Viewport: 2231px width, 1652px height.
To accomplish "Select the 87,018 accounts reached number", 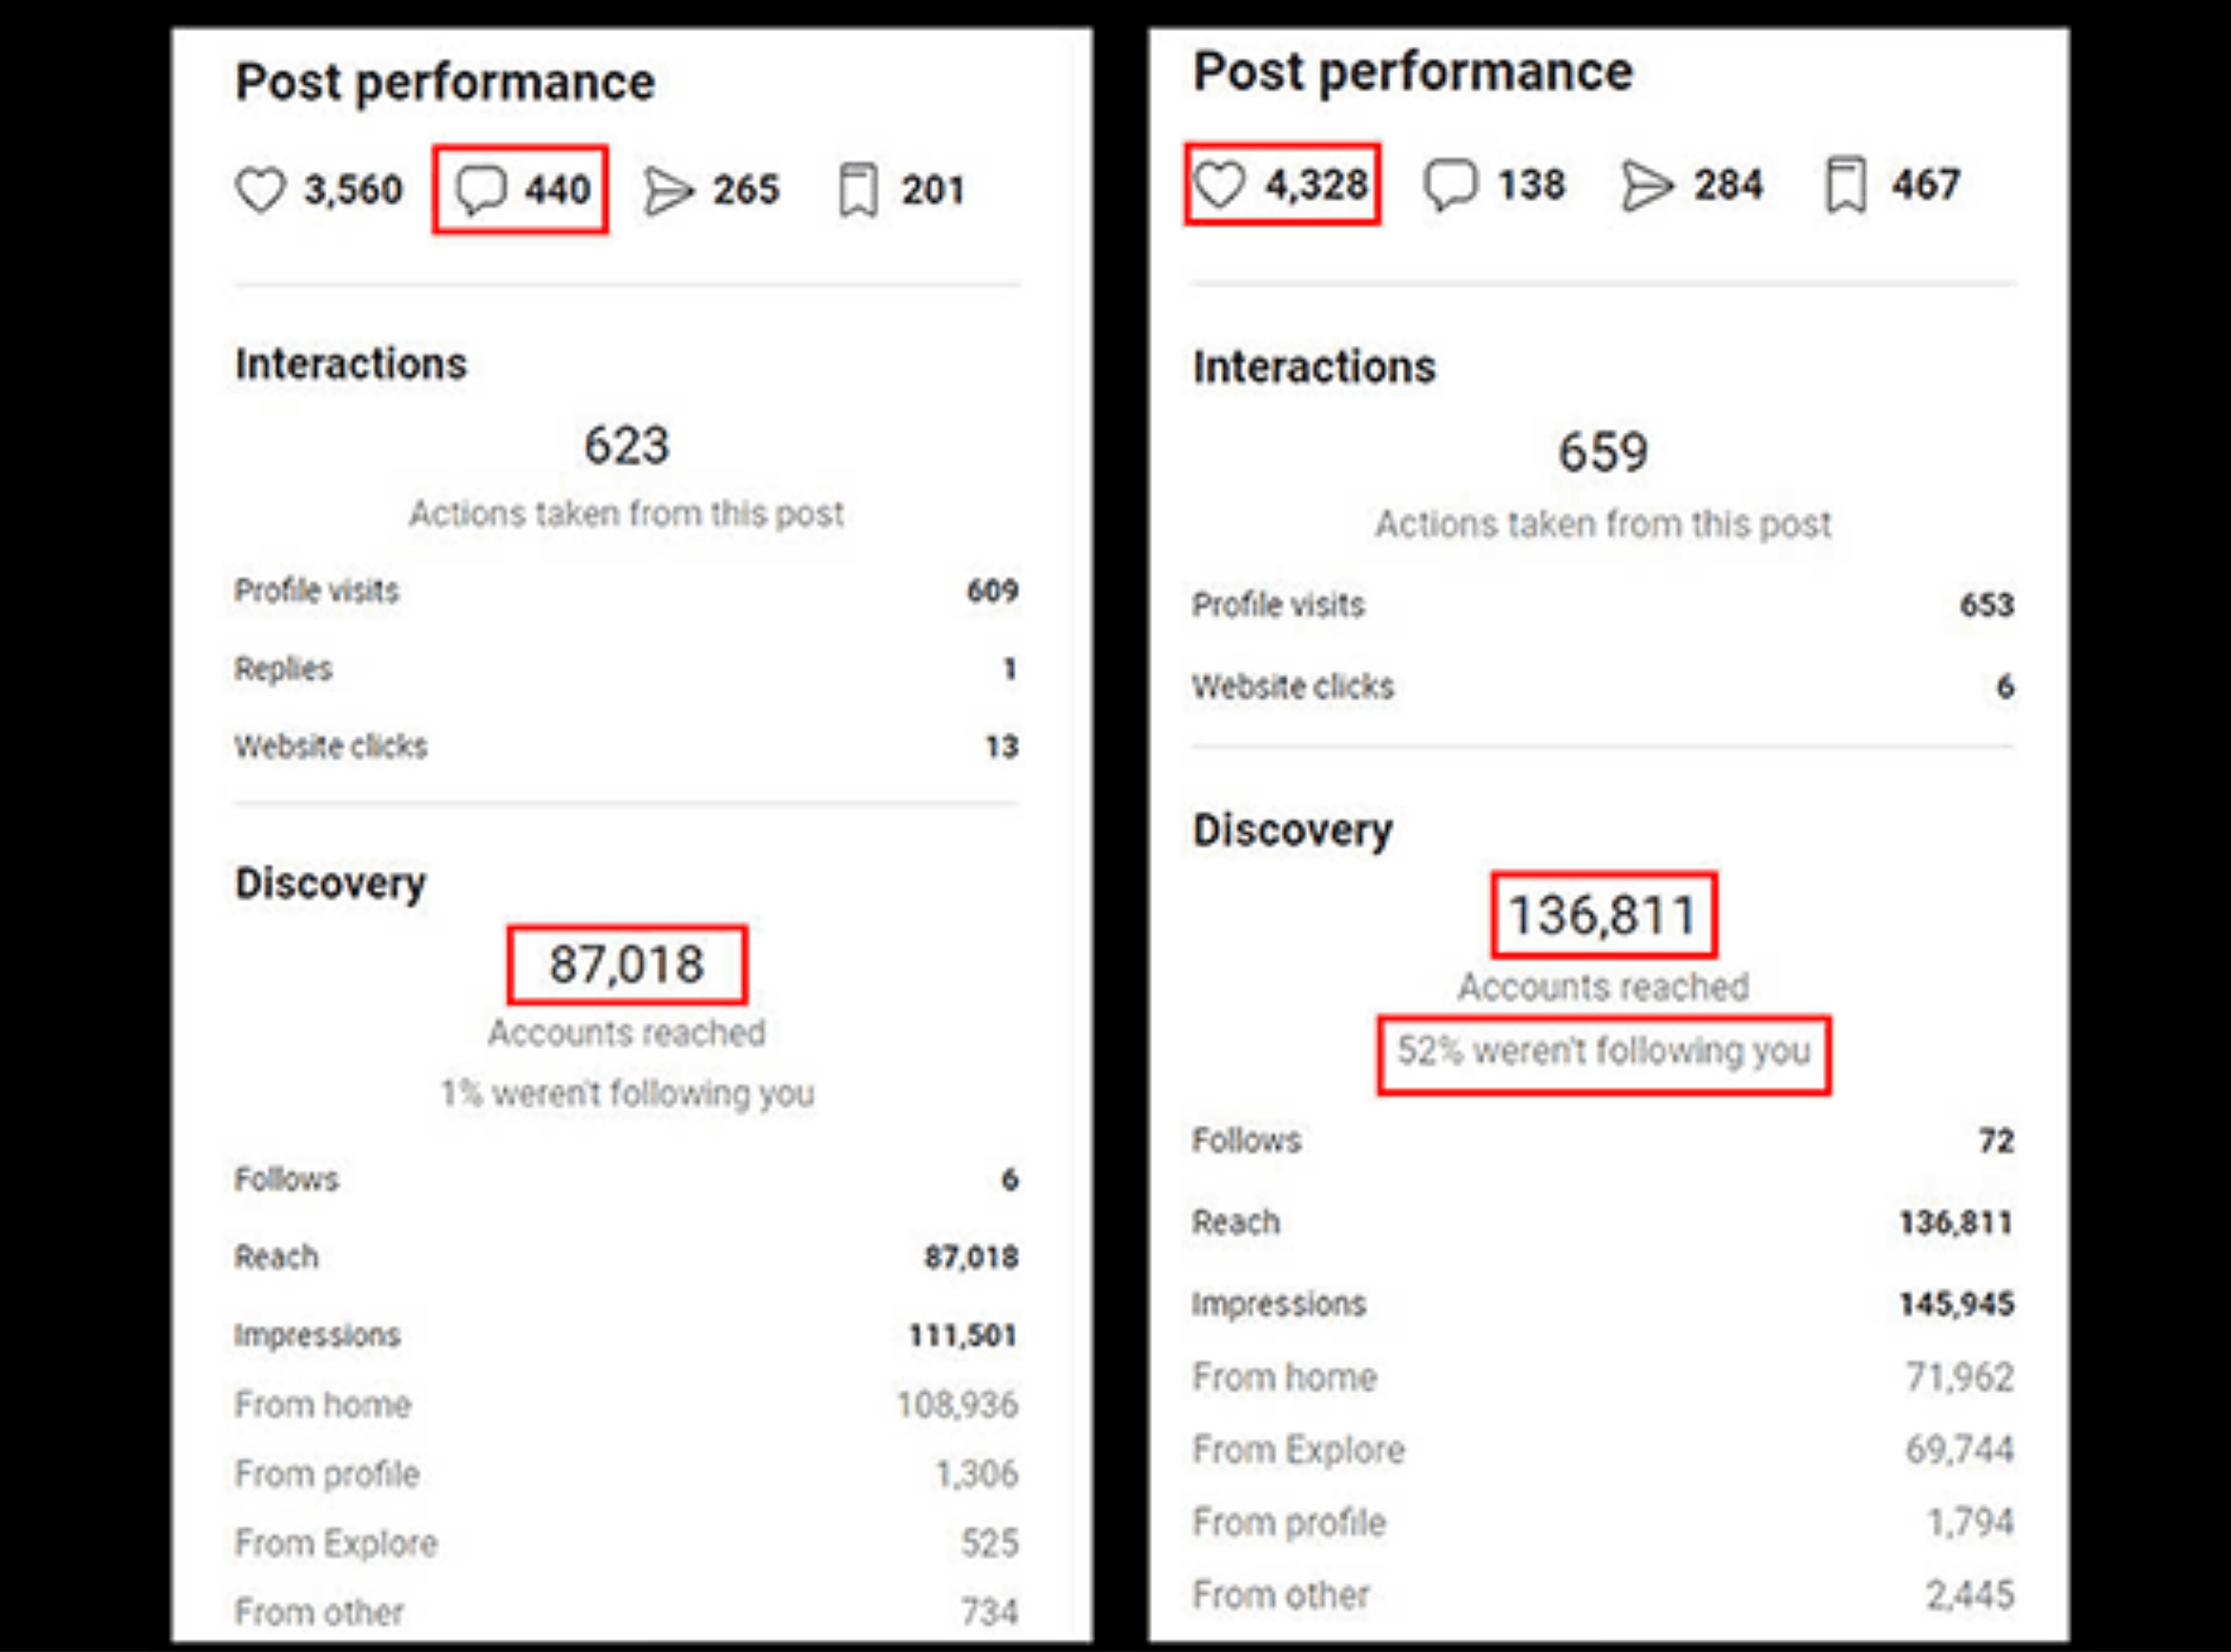I will click(x=626, y=964).
